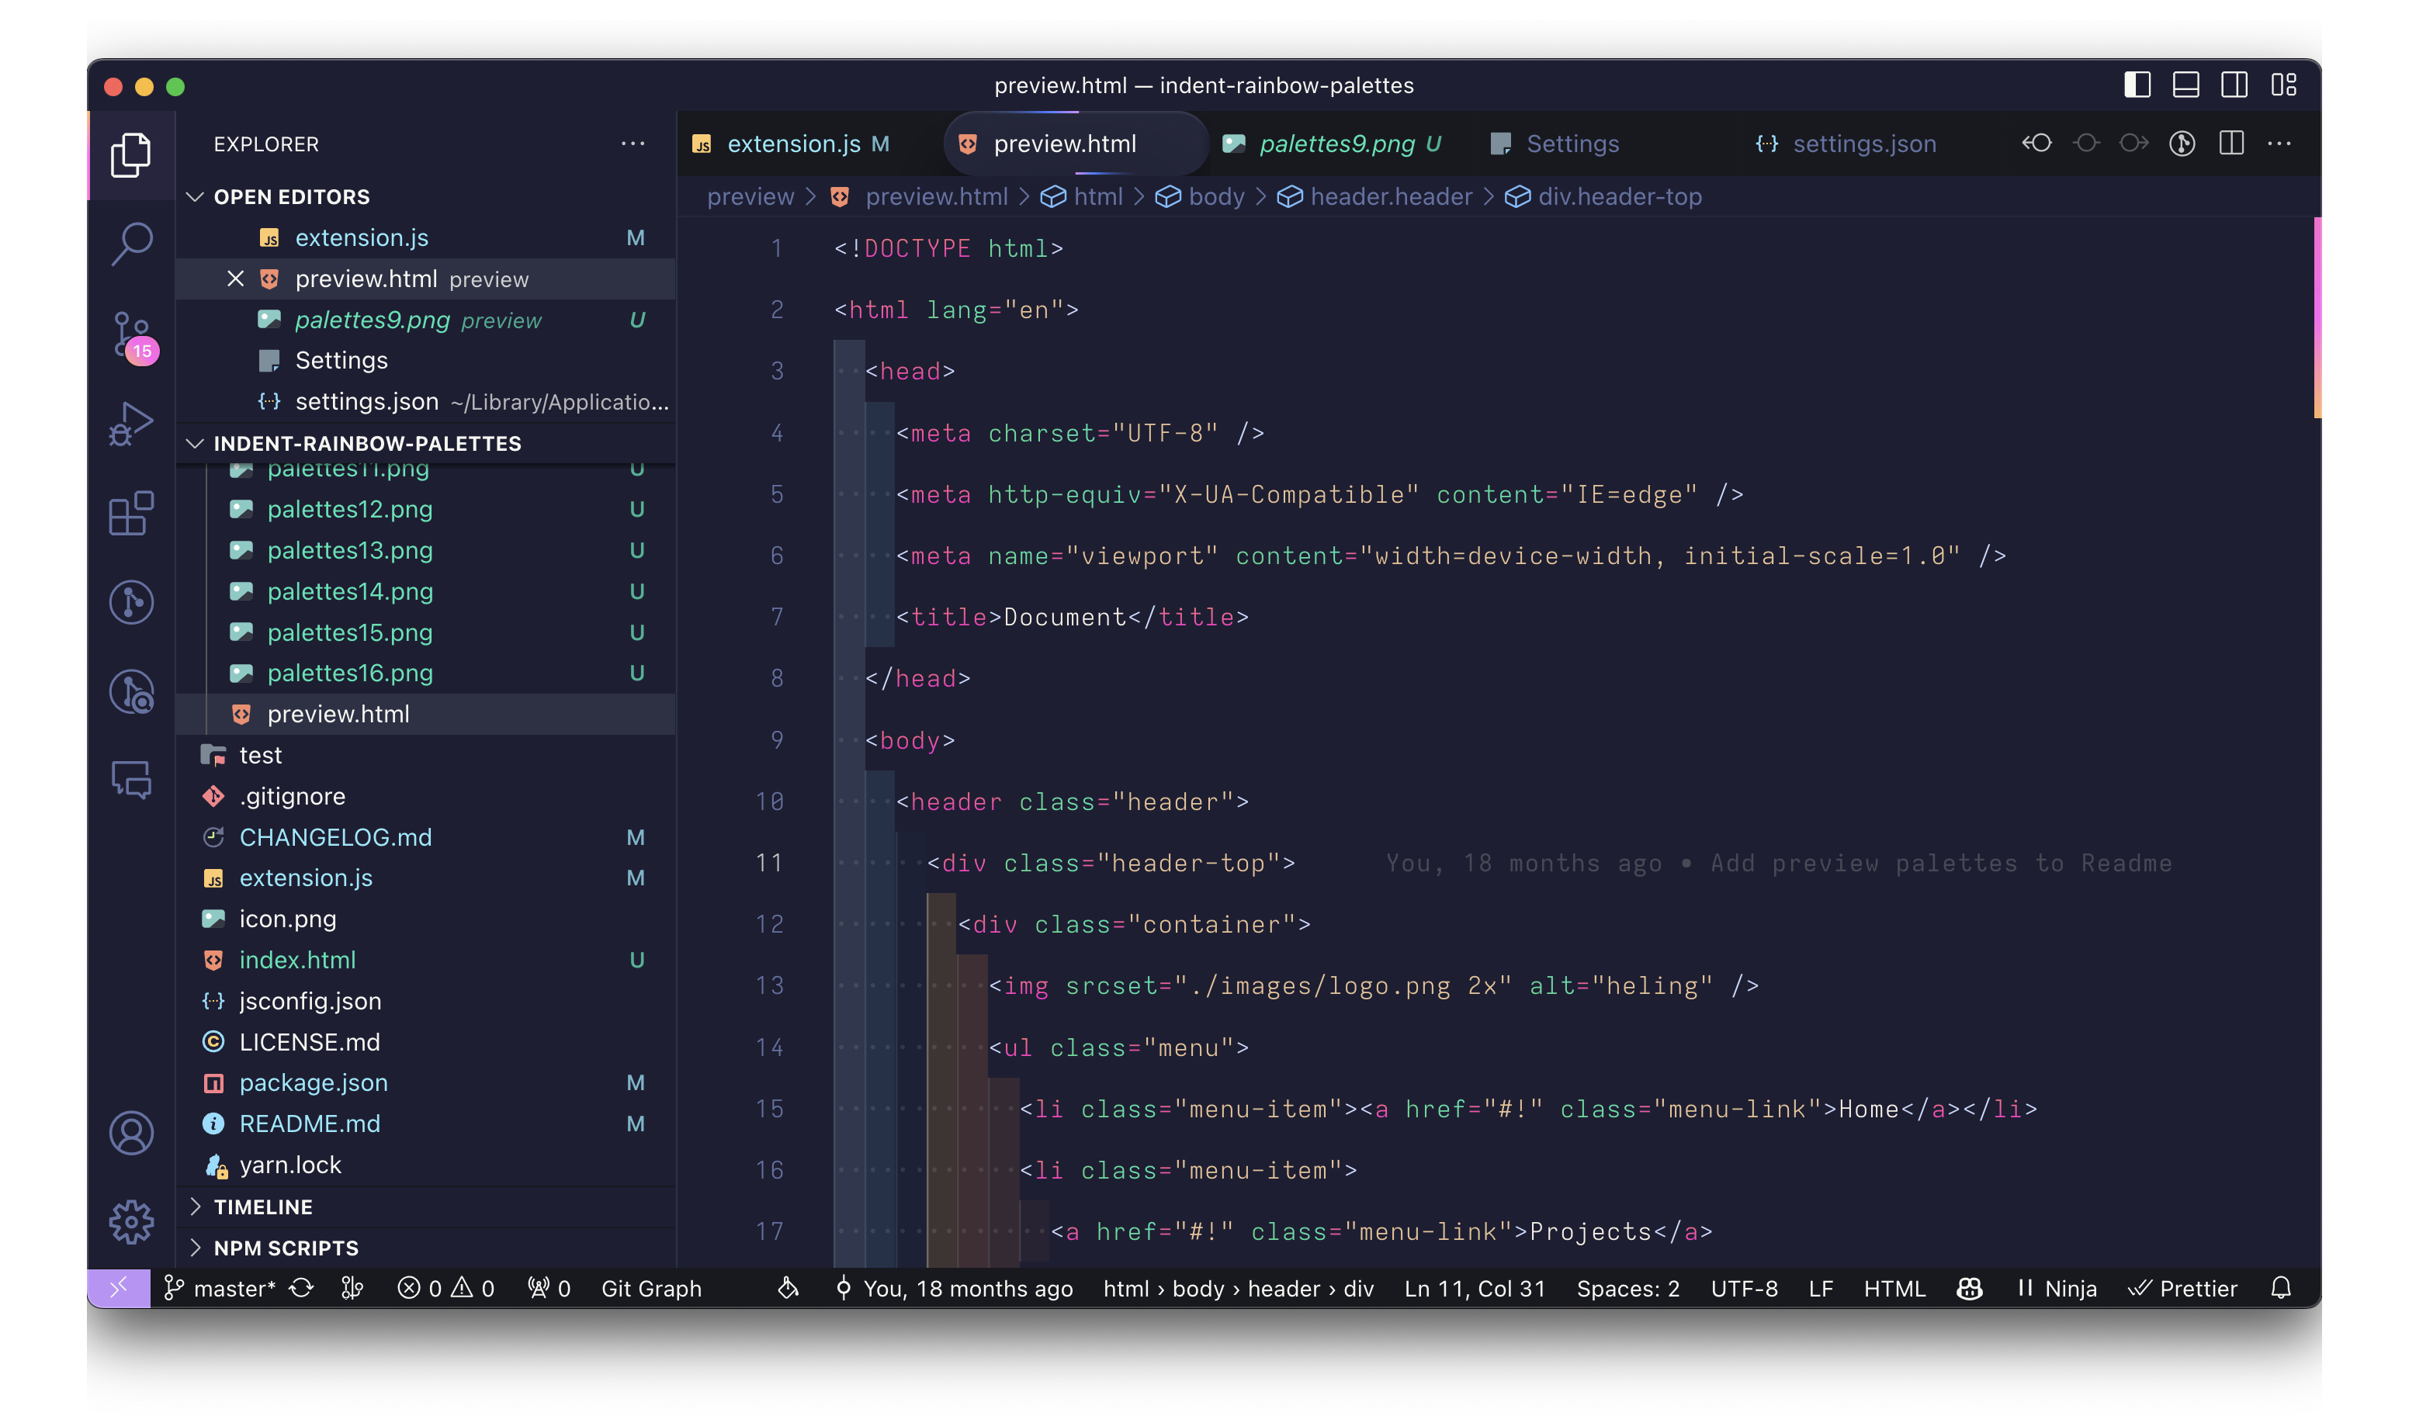Image resolution: width=2409 pixels, height=1423 pixels.
Task: Open Run and Debug view
Action: coord(131,423)
